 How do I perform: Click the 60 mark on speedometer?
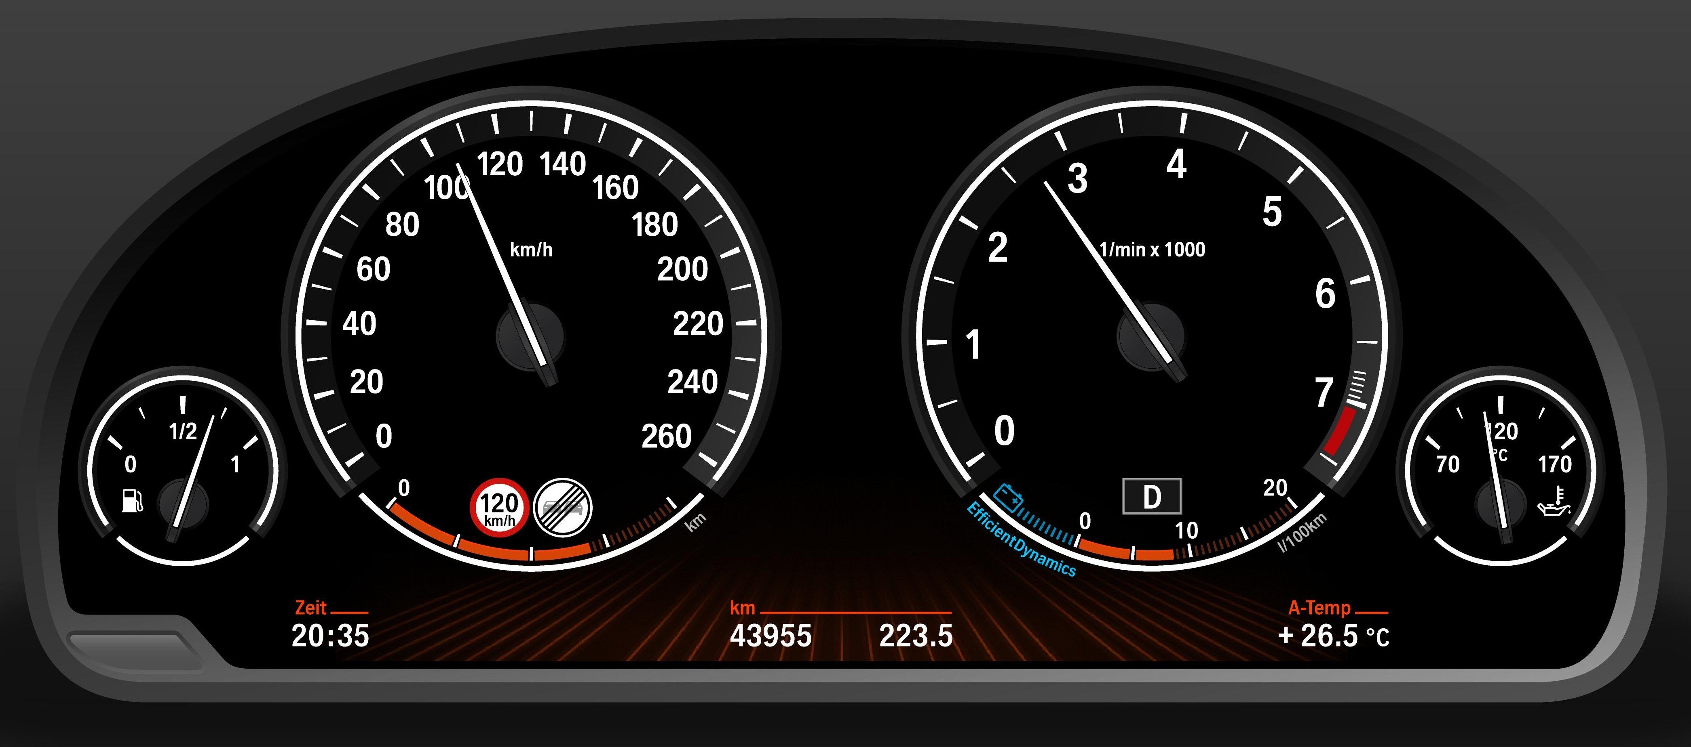(374, 269)
